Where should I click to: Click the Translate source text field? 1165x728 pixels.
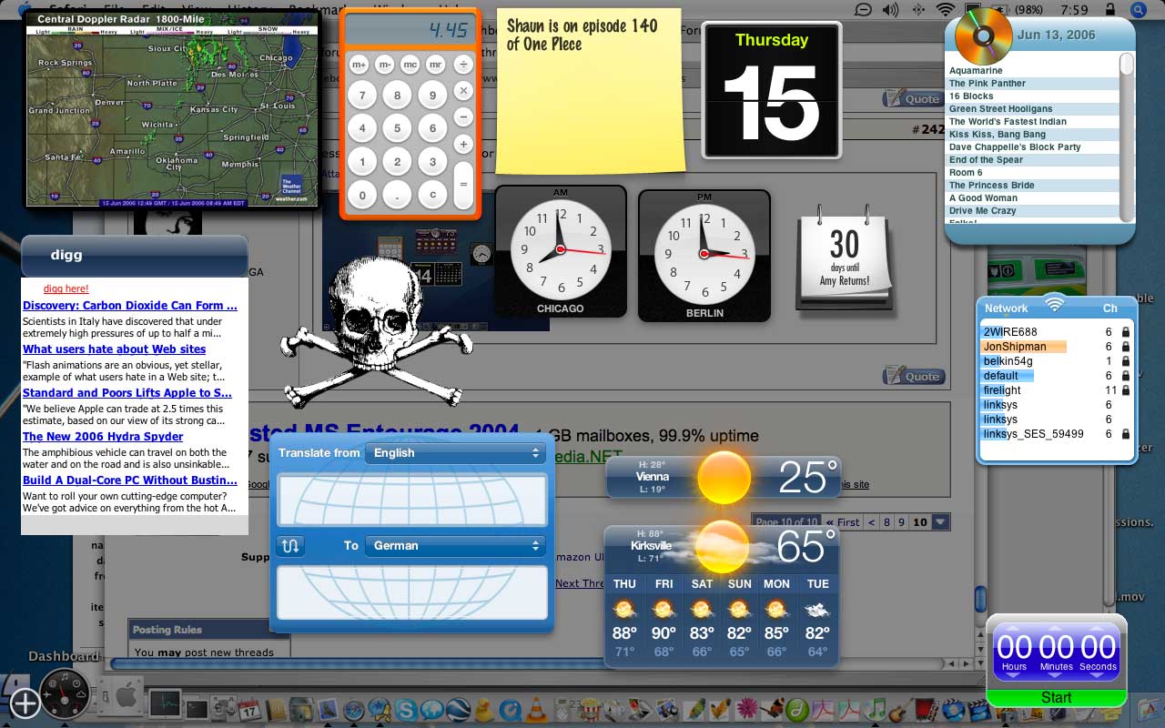tap(412, 499)
